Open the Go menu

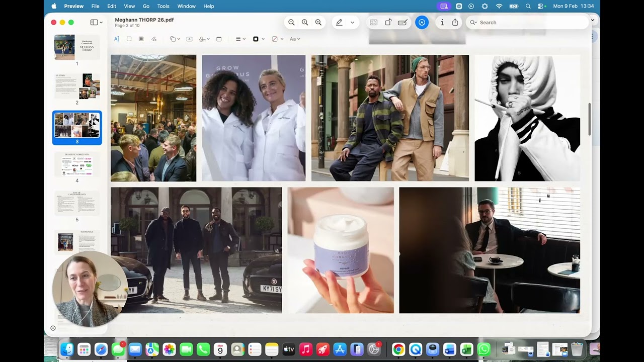pos(146,6)
